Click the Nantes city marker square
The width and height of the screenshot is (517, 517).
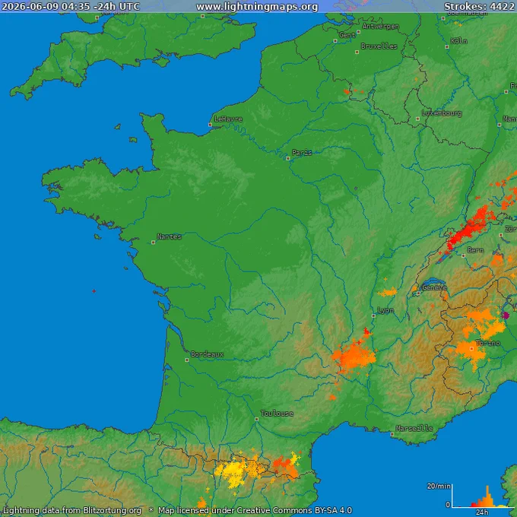click(154, 243)
